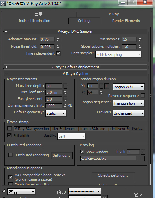This screenshot has height=198, width=155.
Task: Click the c:\VRayLog.txt path field
Action: pyautogui.click(x=108, y=159)
